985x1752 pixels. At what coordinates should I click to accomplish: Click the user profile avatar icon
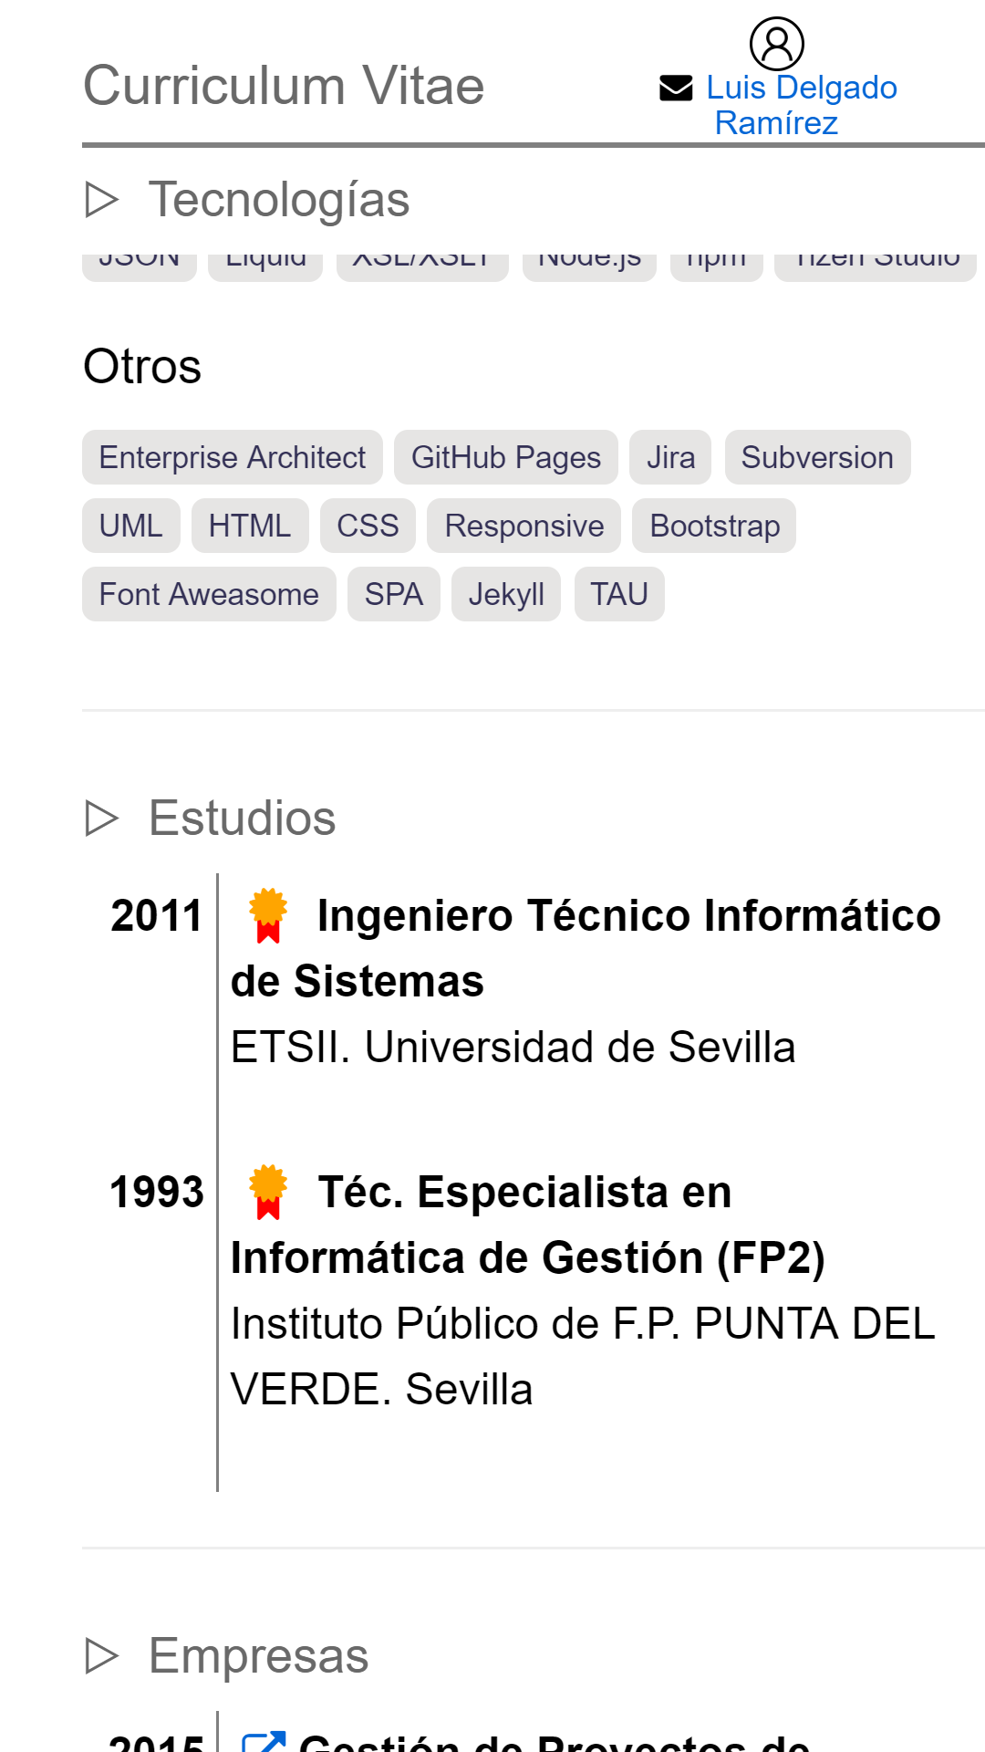tap(776, 43)
